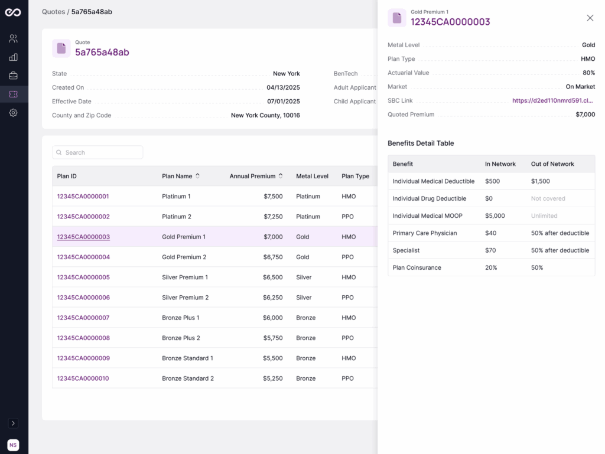Open plan 12345CA0000010 link
Viewport: 605px width, 454px height.
(83, 378)
